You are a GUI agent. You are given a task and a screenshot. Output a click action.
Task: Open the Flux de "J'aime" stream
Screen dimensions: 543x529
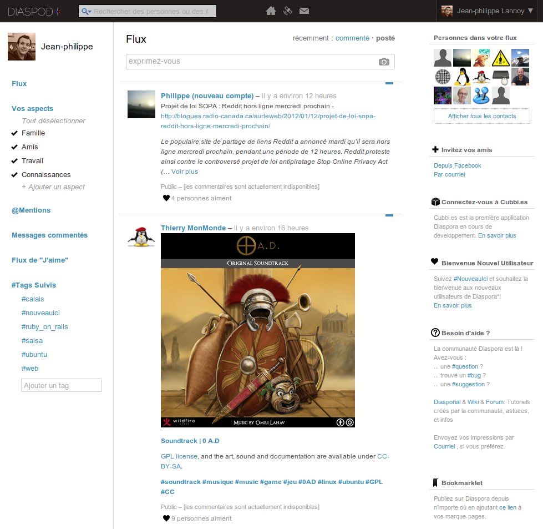point(40,260)
